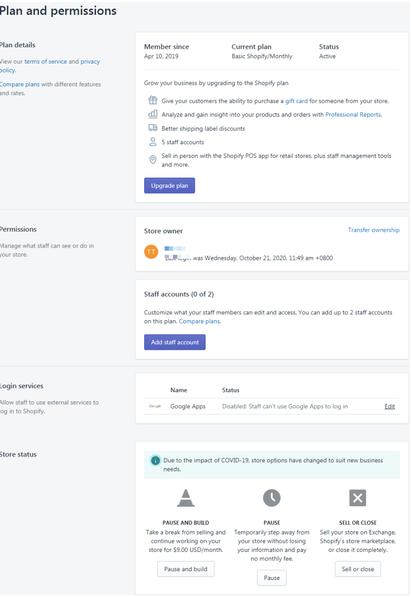Click the COVID-19 info banner icon
Image resolution: width=411 pixels, height=597 pixels.
pyautogui.click(x=156, y=460)
